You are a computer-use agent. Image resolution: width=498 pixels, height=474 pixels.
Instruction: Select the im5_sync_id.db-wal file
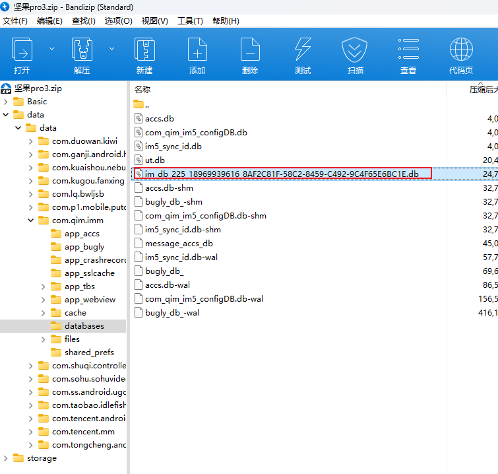coord(181,257)
